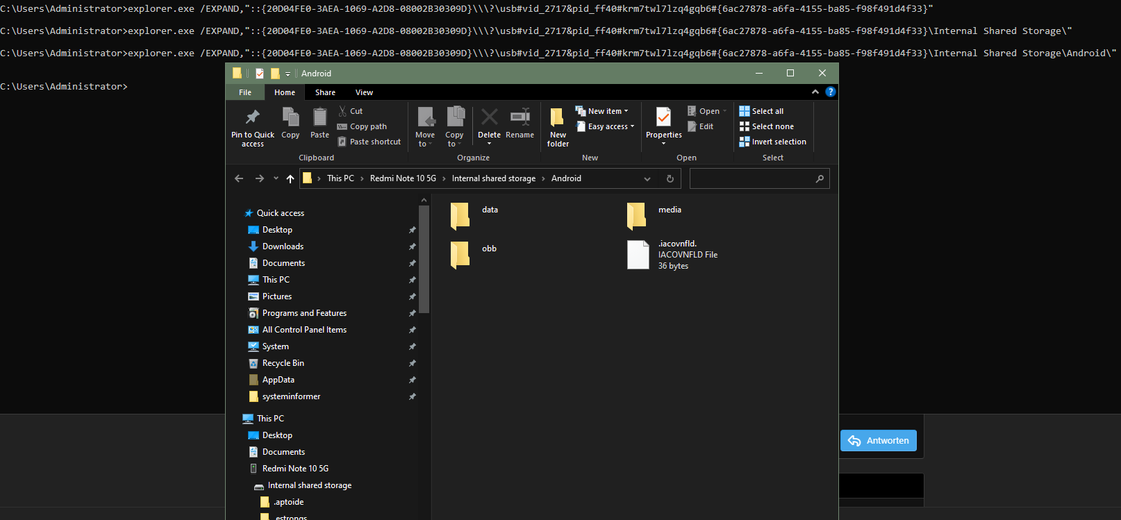Switch to the View ribbon tab
The height and width of the screenshot is (520, 1121).
point(364,92)
